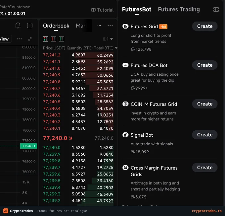
Task: Open the cryptotrades.to link in footer
Action: coord(206,211)
